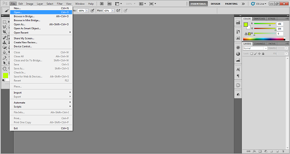Viewport: 290px width, 154px height.
Task: Choose Open... from the File menu
Action: click(x=41, y=12)
